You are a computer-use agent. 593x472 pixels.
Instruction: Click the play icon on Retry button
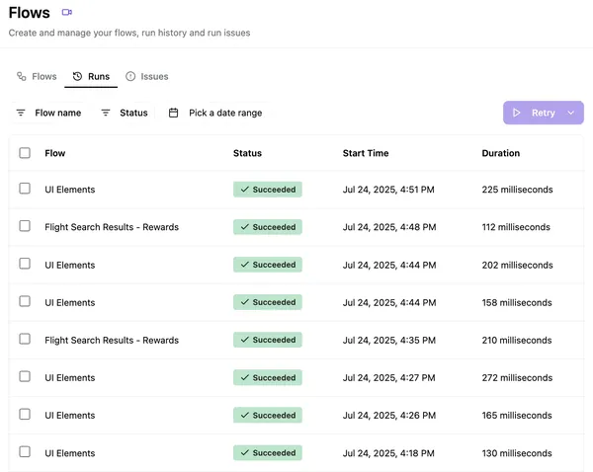(x=516, y=113)
